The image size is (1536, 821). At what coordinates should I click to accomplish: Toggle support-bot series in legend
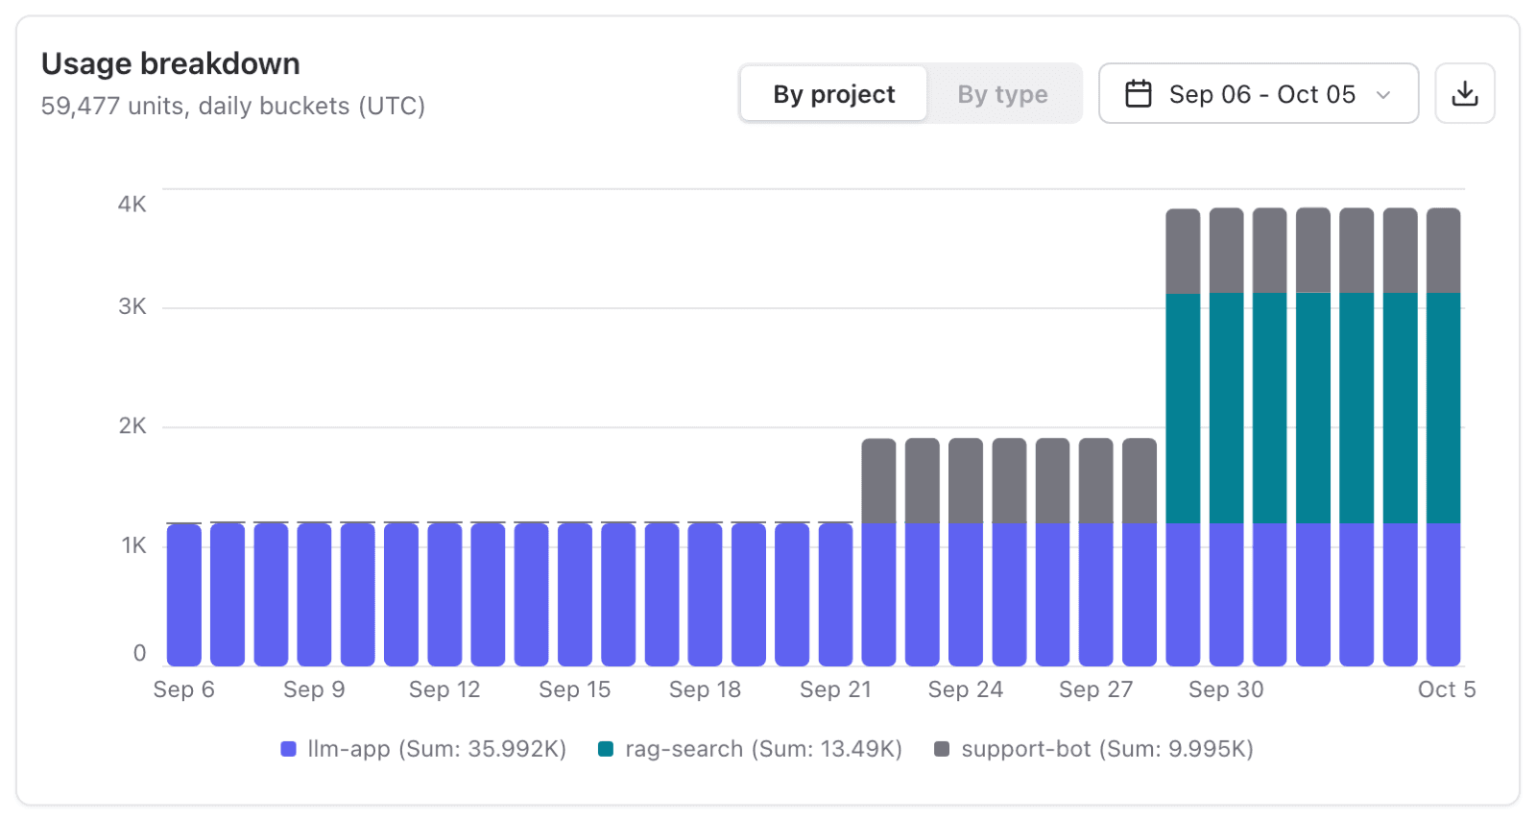point(1093,749)
